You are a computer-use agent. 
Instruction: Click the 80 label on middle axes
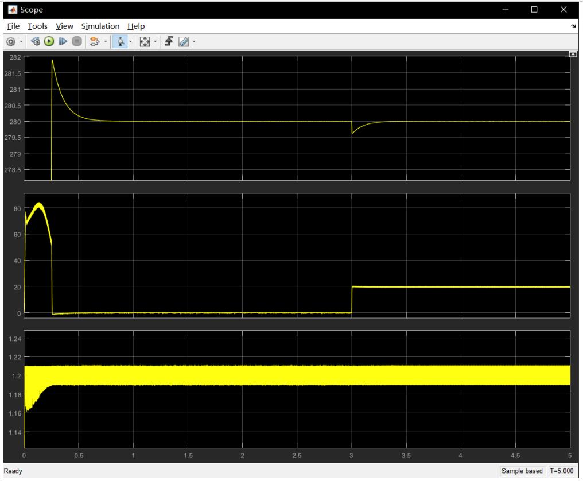[x=17, y=209]
